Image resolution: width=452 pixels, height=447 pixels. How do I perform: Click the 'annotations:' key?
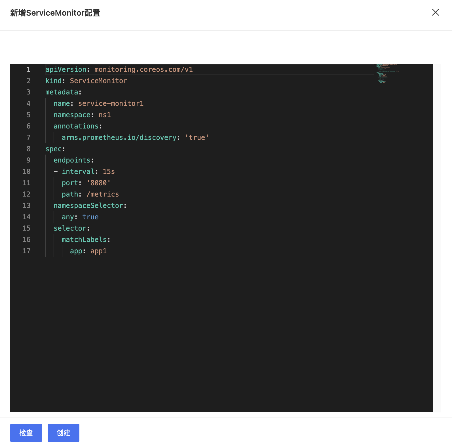click(x=78, y=126)
